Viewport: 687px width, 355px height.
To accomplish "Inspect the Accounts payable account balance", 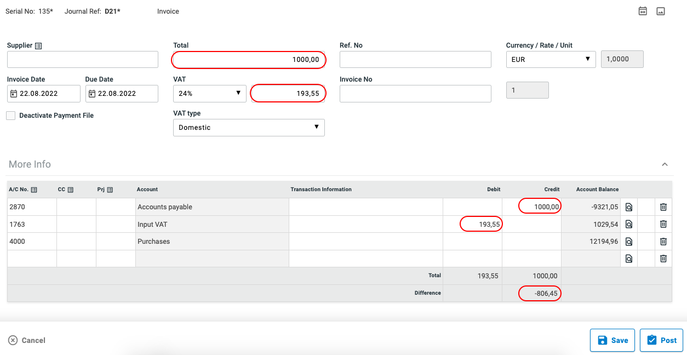I will click(629, 207).
